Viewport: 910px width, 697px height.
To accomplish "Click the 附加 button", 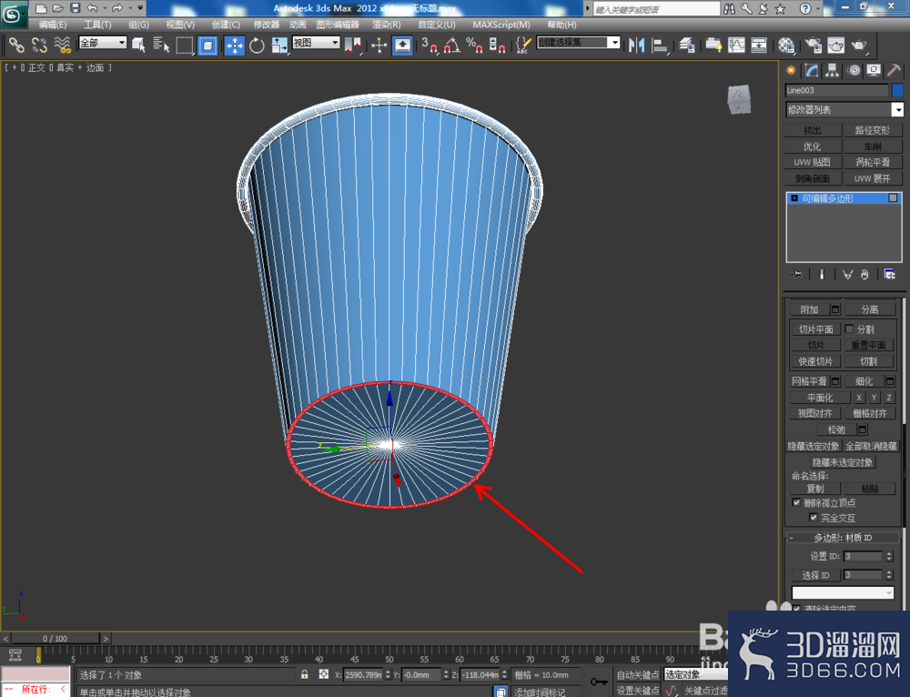I will coord(810,309).
